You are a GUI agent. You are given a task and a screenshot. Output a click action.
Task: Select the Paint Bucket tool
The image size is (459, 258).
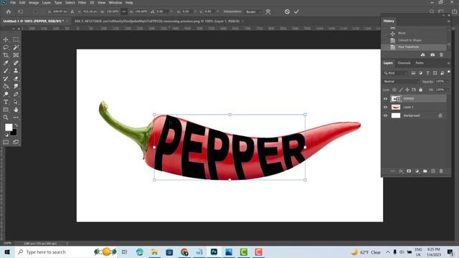[6, 86]
